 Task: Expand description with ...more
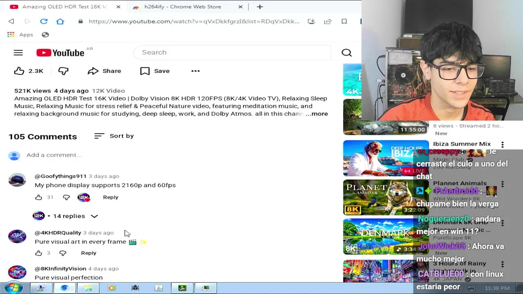pos(317,114)
